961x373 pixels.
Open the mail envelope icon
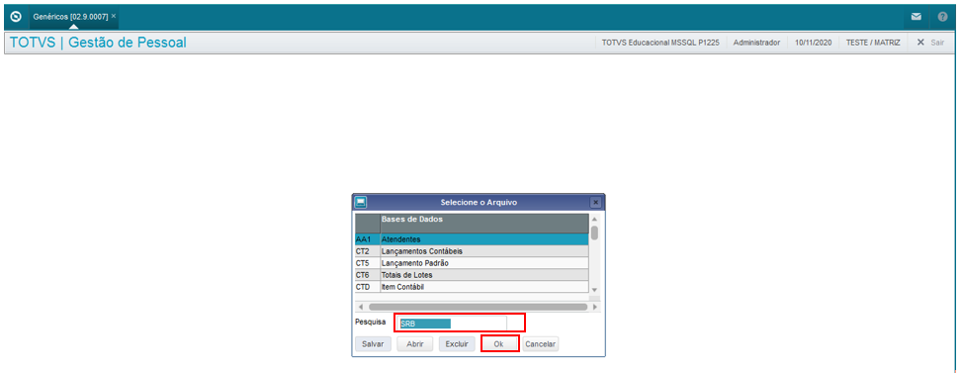916,17
